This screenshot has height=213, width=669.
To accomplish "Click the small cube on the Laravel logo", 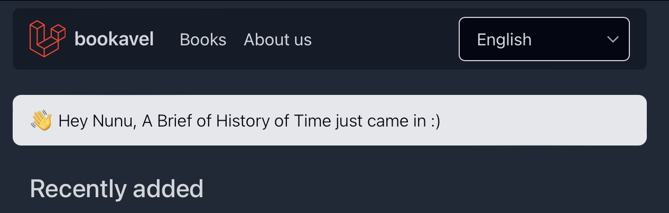I will coord(59,32).
